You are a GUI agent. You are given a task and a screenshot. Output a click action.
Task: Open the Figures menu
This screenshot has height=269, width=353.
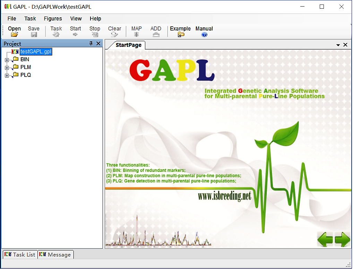[53, 19]
